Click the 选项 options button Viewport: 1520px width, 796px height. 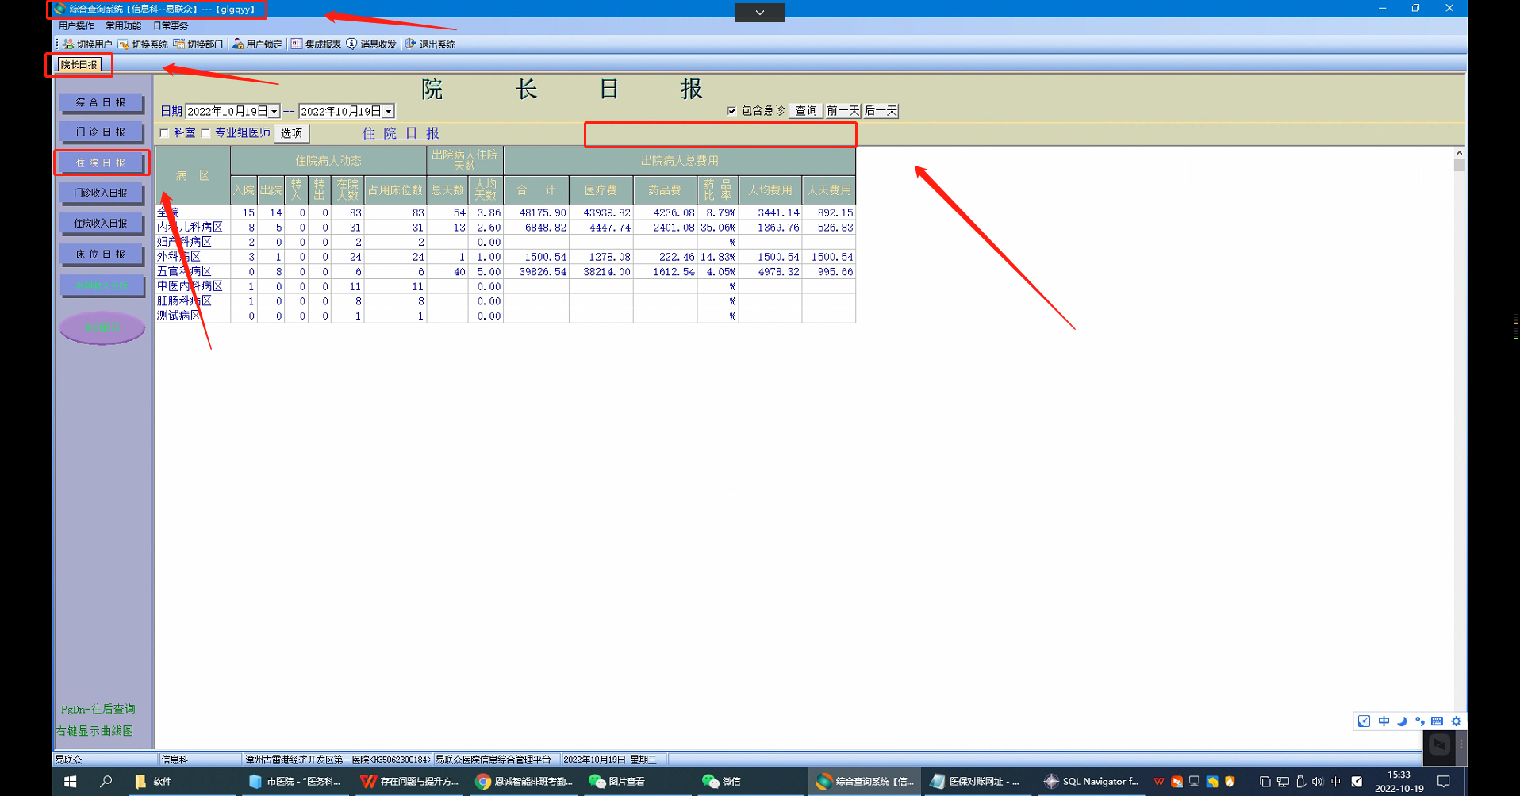pyautogui.click(x=291, y=133)
